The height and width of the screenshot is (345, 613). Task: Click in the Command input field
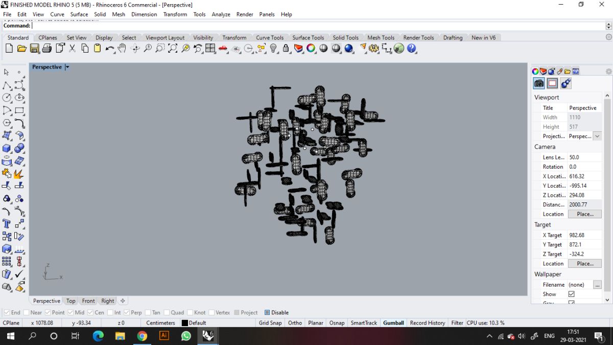[x=318, y=26]
